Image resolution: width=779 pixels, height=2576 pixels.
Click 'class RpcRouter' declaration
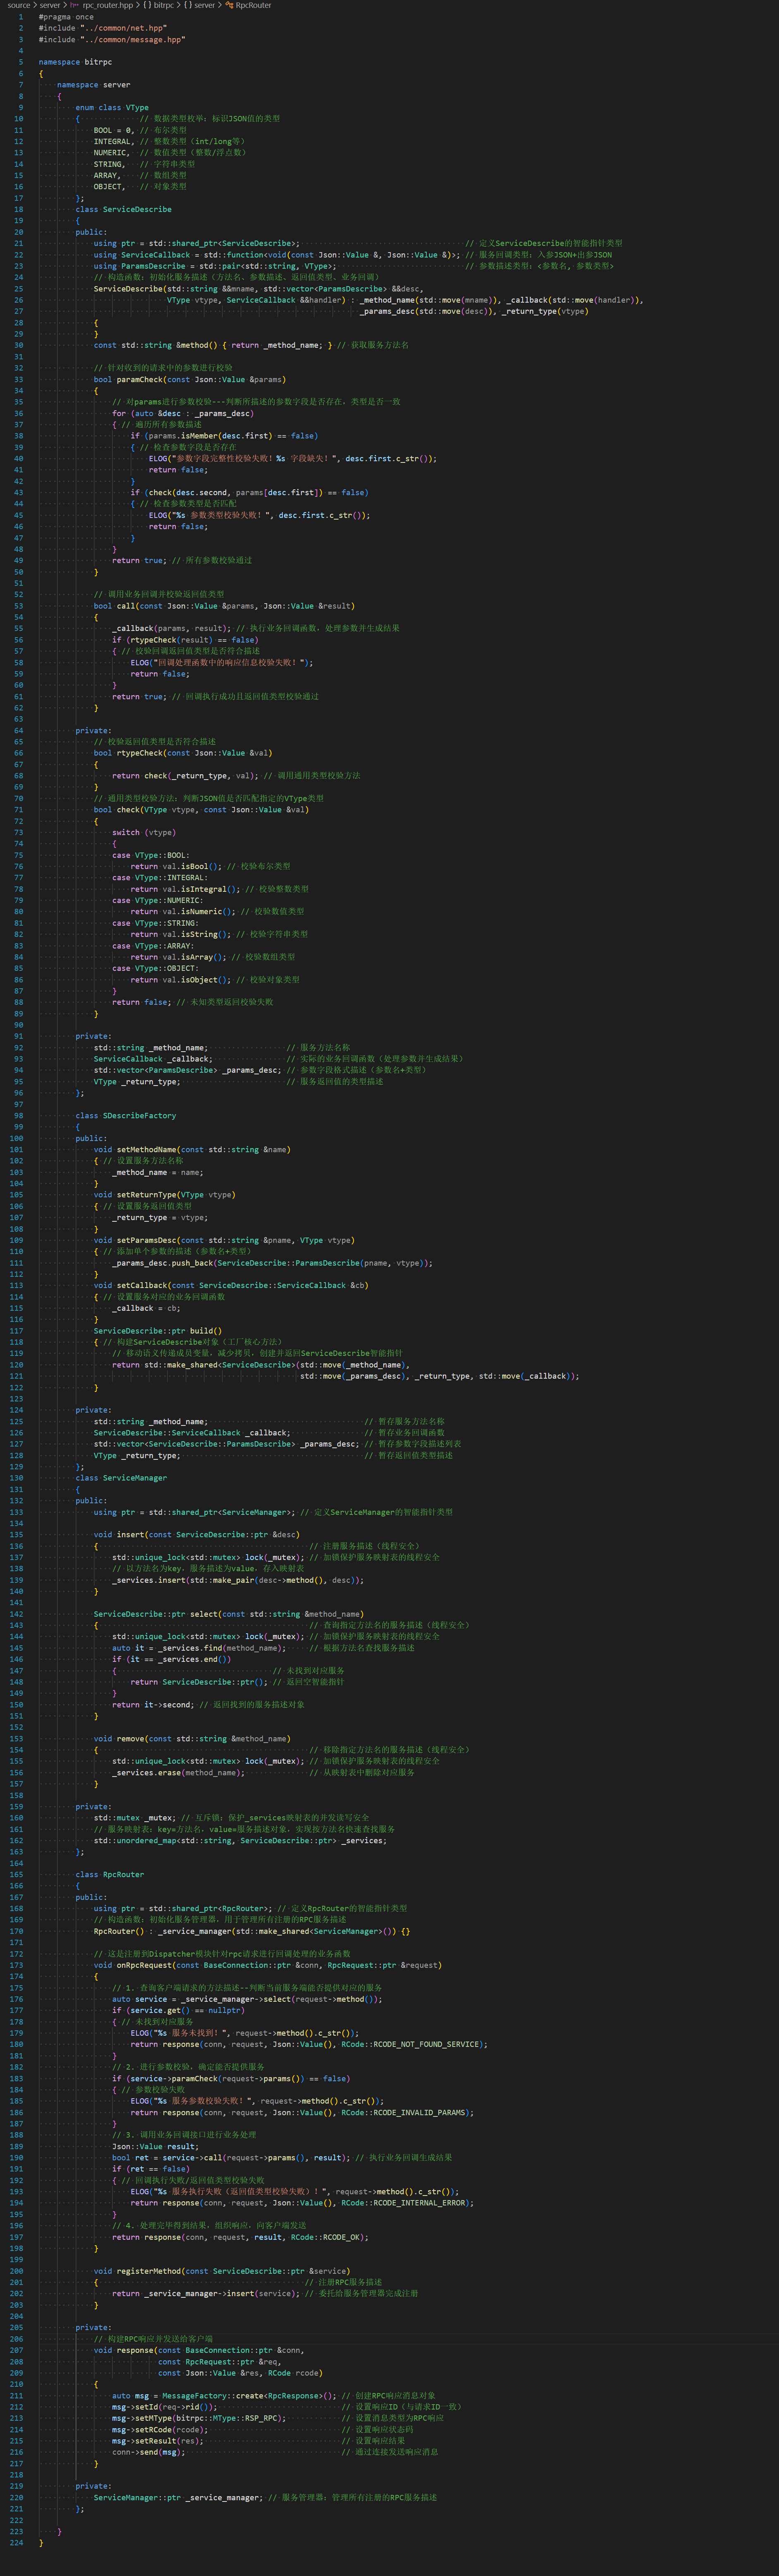tap(110, 1875)
